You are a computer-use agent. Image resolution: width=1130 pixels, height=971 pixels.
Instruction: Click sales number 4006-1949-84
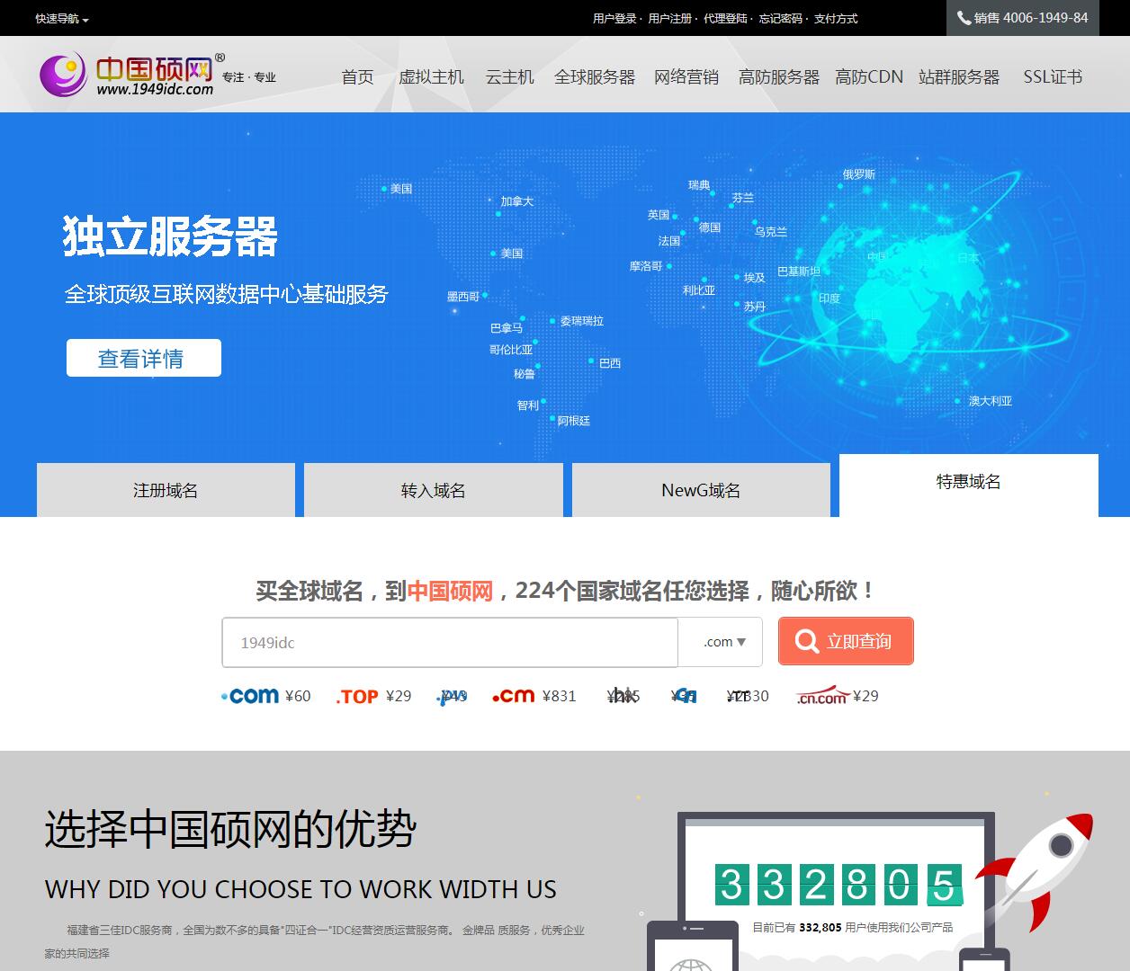click(1045, 18)
